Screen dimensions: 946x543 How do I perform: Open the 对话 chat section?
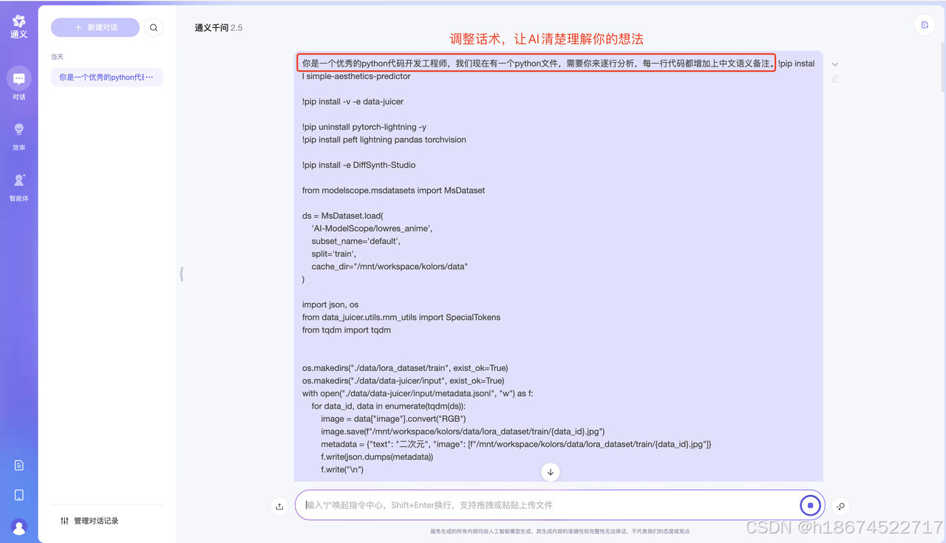(x=19, y=83)
